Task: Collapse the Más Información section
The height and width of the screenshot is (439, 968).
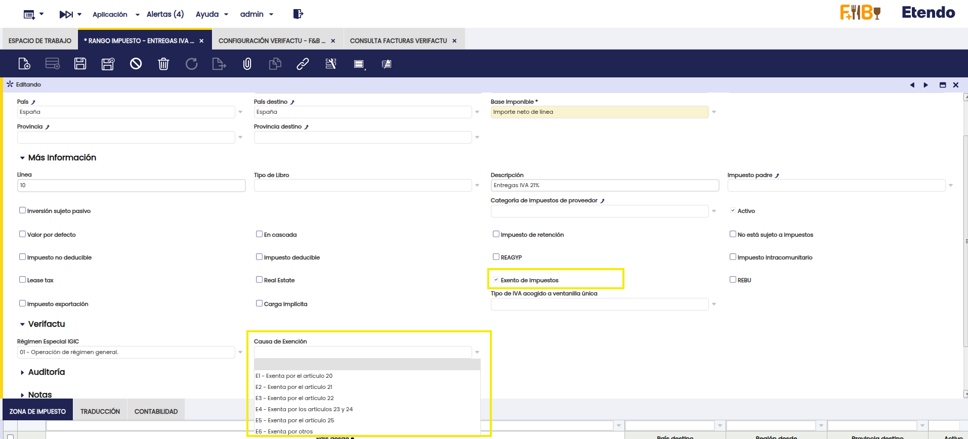Action: click(x=61, y=158)
